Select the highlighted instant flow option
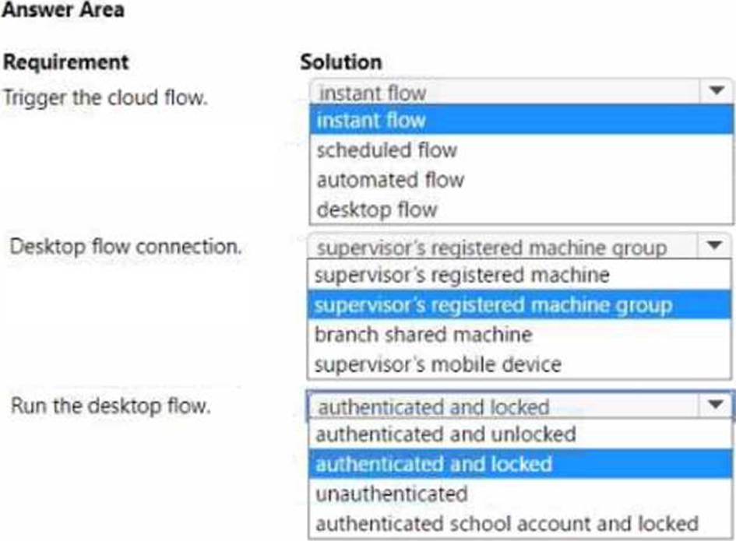 [x=521, y=120]
